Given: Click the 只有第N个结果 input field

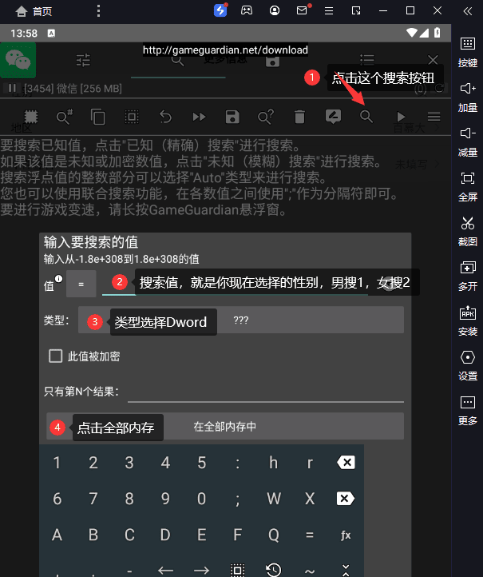Looking at the screenshot, I should point(265,392).
